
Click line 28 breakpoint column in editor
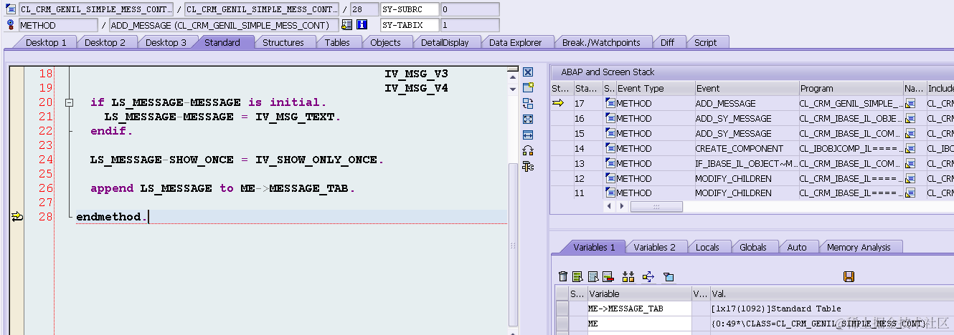pos(17,217)
